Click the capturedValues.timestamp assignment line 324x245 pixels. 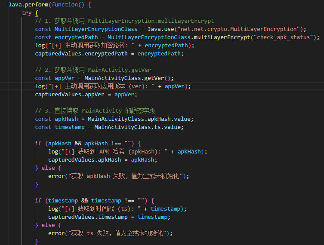click(x=109, y=217)
